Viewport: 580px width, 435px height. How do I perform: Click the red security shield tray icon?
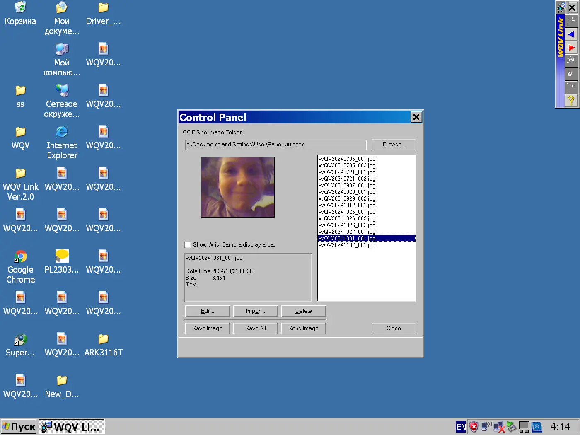(x=474, y=427)
